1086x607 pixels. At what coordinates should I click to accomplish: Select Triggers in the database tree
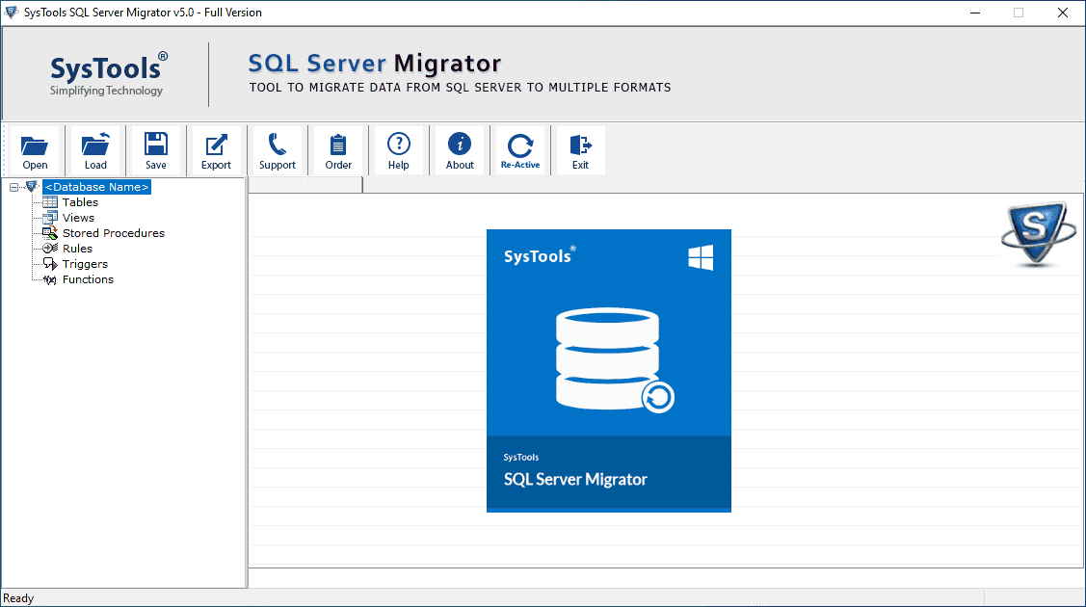point(85,264)
